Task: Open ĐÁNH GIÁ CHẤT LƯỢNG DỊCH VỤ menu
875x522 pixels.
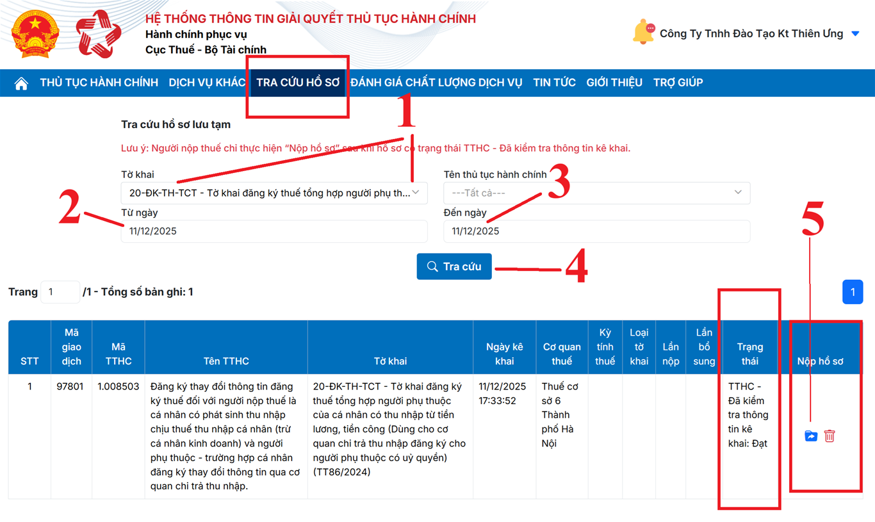Action: pos(436,83)
